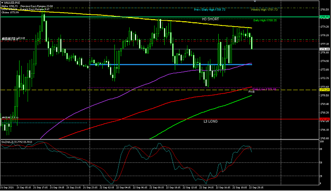This screenshot has width=331, height=191.
Task: Click the '22 Sep 20:15' time label
Action: 256,187
